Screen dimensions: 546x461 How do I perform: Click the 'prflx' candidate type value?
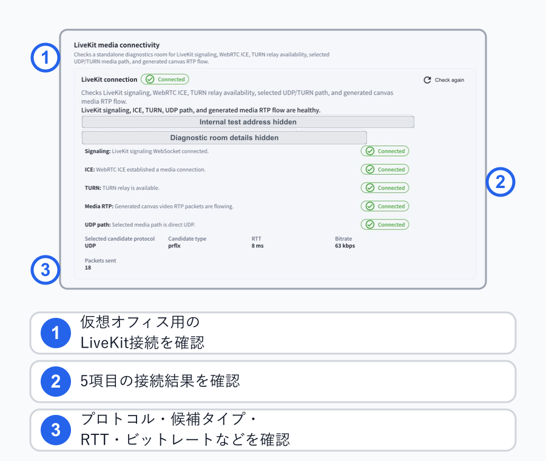(175, 246)
